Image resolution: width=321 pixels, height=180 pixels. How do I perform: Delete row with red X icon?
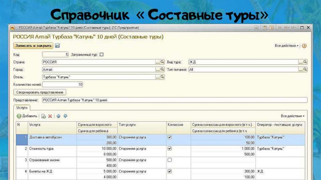[x=50, y=116]
